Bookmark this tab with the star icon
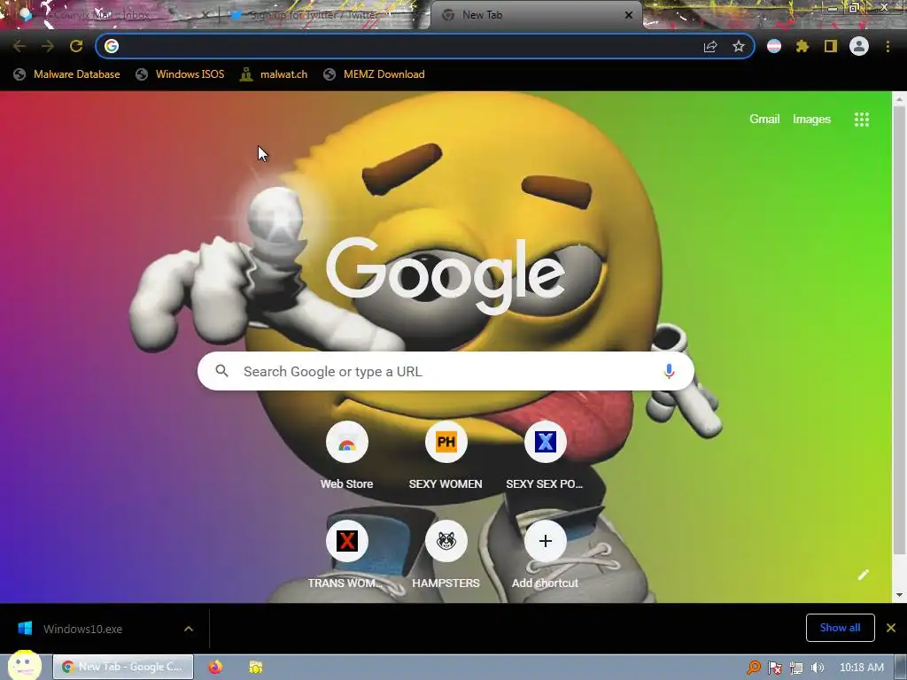This screenshot has width=907, height=680. click(738, 46)
